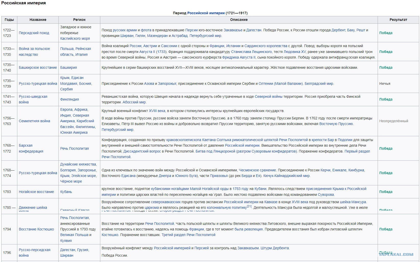Open the Русско-шведская война link
This screenshot has height=262, width=420.
pyautogui.click(x=33, y=99)
